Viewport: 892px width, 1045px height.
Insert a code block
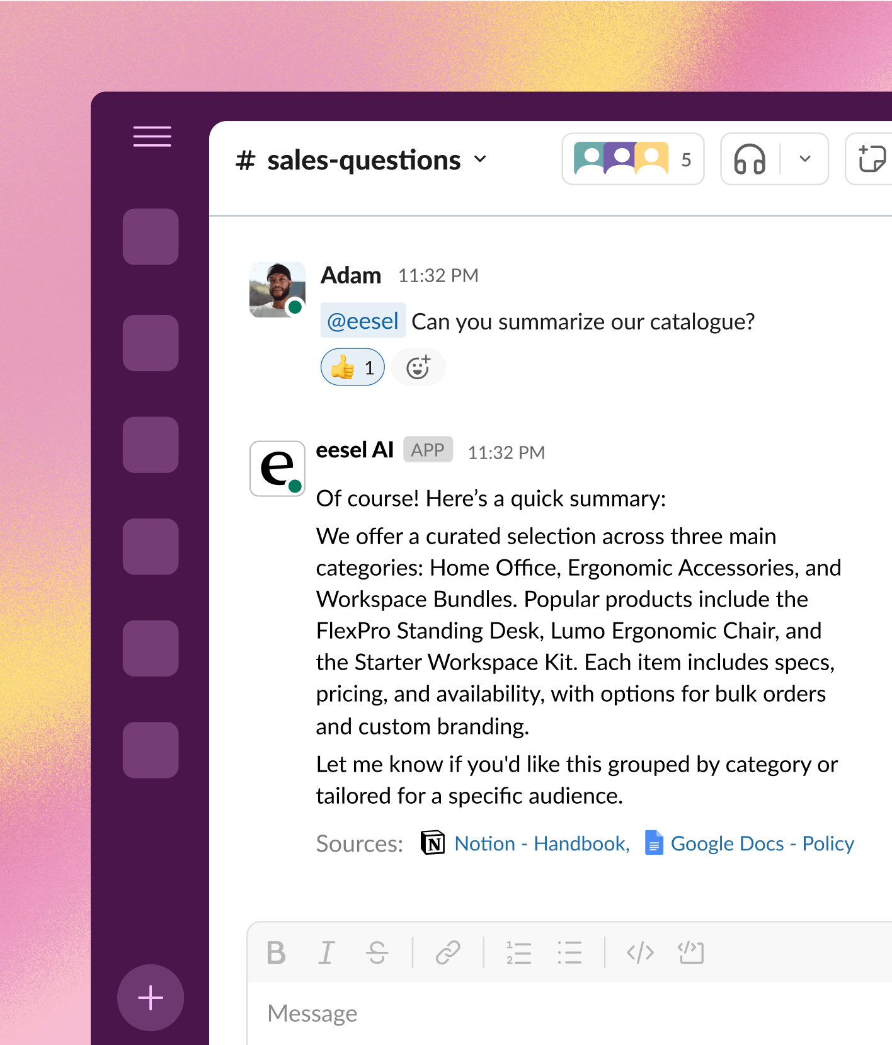(x=690, y=952)
